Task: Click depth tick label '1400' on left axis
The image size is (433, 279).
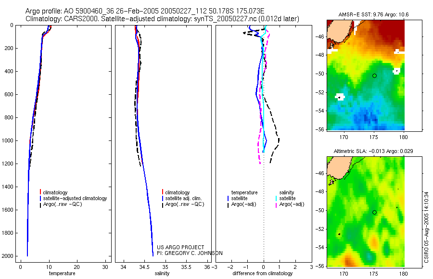Action: click(7, 187)
